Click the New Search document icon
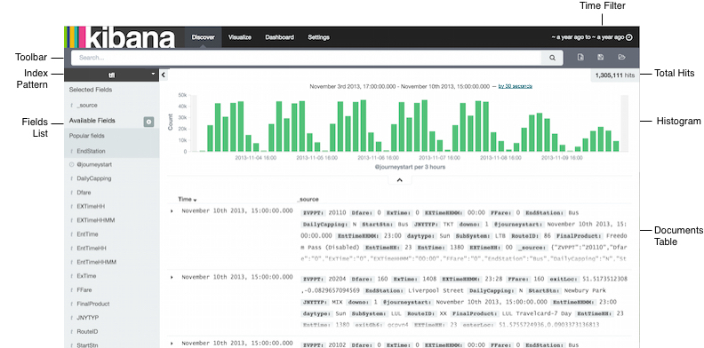 [x=580, y=58]
